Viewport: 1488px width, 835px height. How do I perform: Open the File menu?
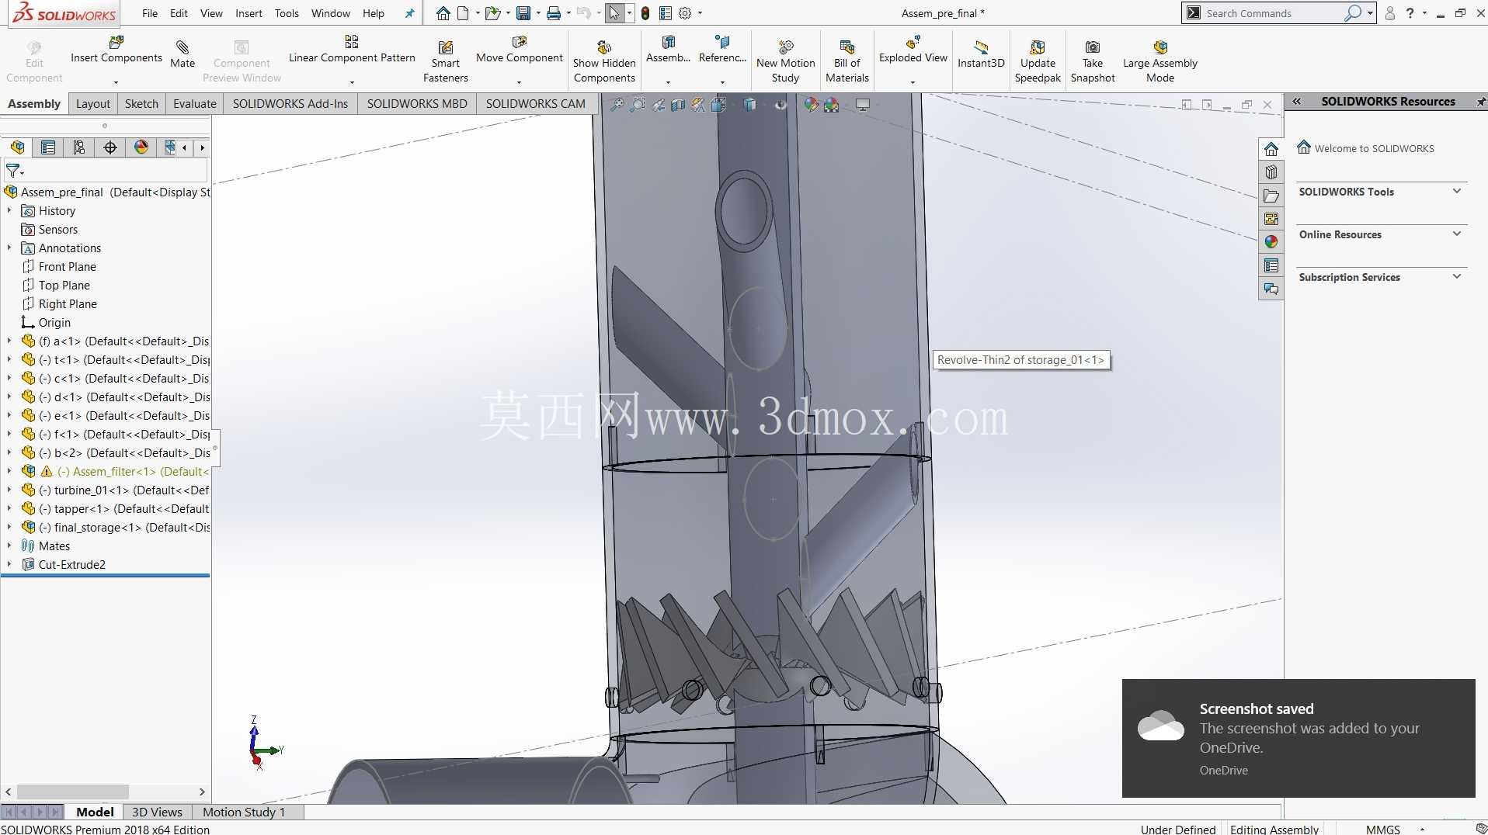pyautogui.click(x=150, y=13)
